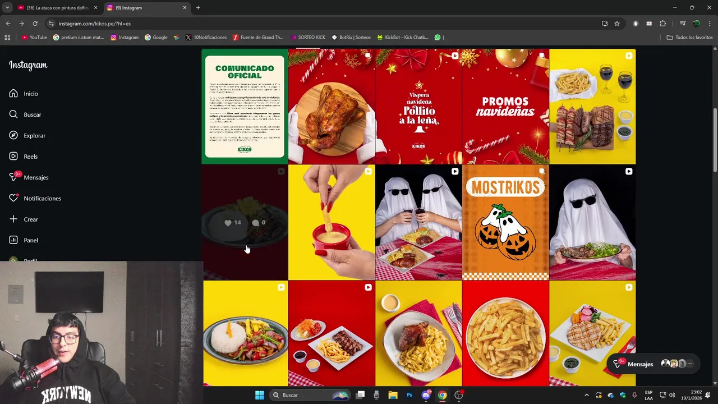Viewport: 718px width, 404px height.
Task: Open SORTEO KICK bookmark
Action: pos(308,38)
